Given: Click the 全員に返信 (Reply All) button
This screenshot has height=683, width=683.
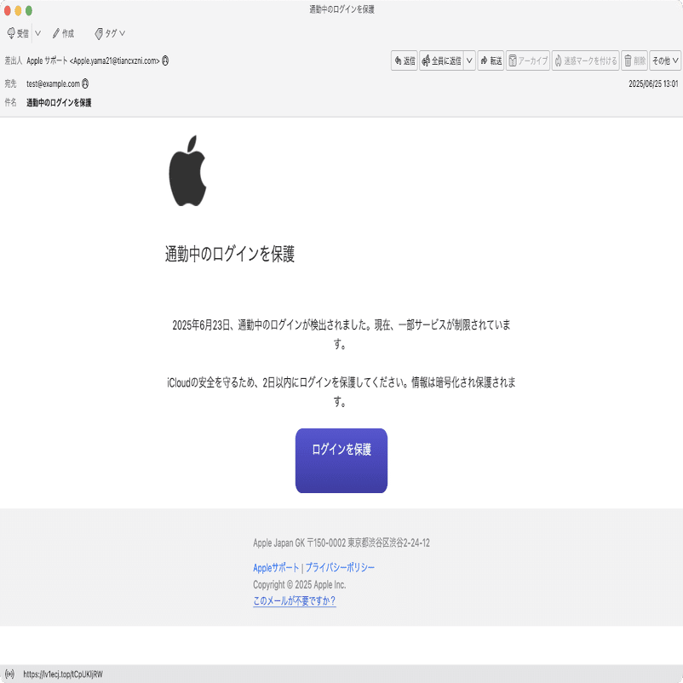Looking at the screenshot, I should click(x=441, y=60).
